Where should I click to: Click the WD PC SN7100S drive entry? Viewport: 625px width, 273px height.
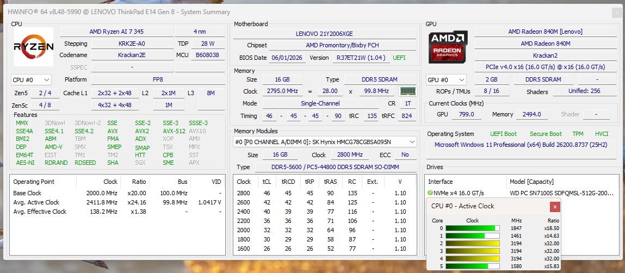click(522, 193)
